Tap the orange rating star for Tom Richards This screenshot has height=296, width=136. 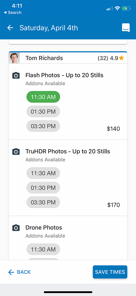pyautogui.click(x=121, y=58)
